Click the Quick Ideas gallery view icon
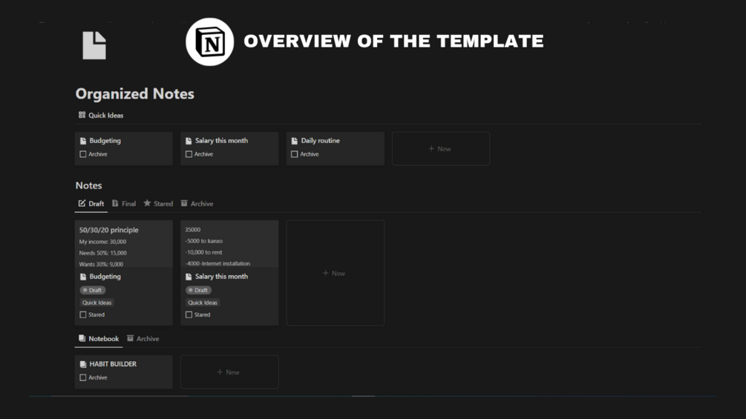The height and width of the screenshot is (419, 746). click(82, 115)
